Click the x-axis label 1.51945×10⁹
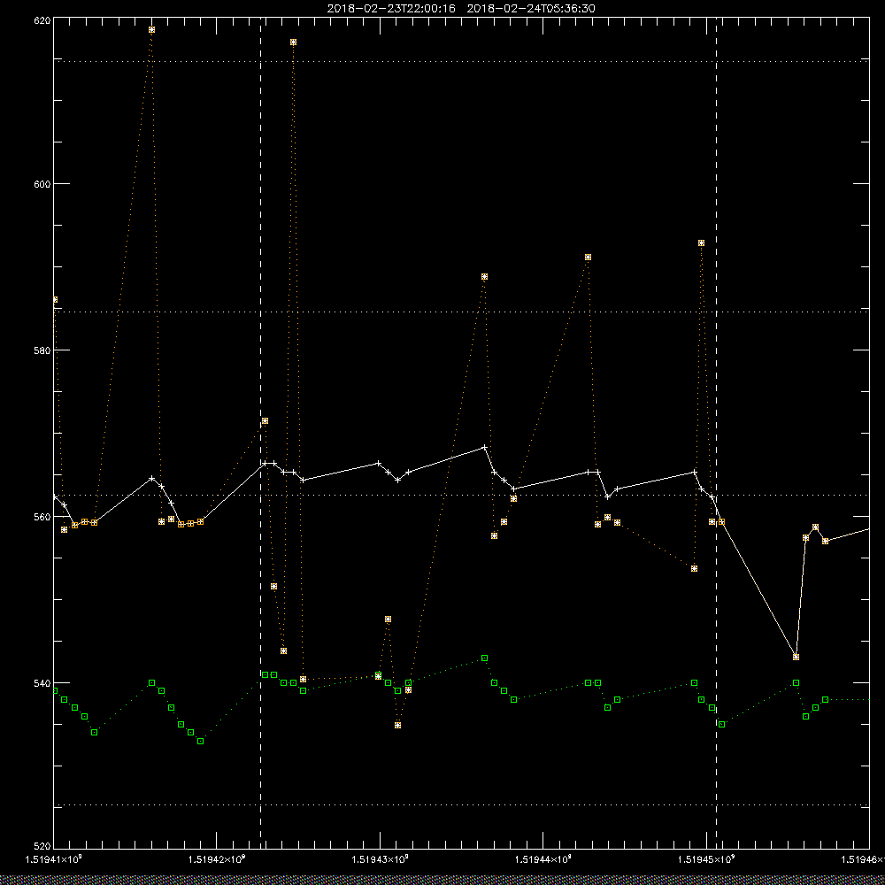 pos(706,859)
